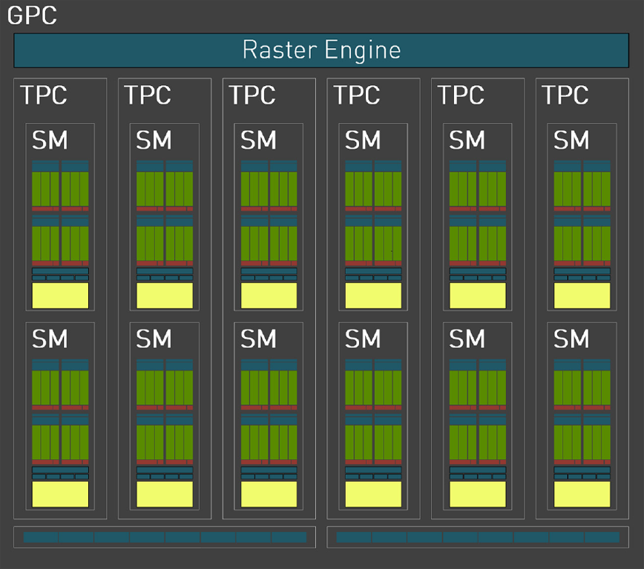Click the green cores in the sixth TPC's top SM
Image resolution: width=644 pixels, height=569 pixels.
click(581, 189)
